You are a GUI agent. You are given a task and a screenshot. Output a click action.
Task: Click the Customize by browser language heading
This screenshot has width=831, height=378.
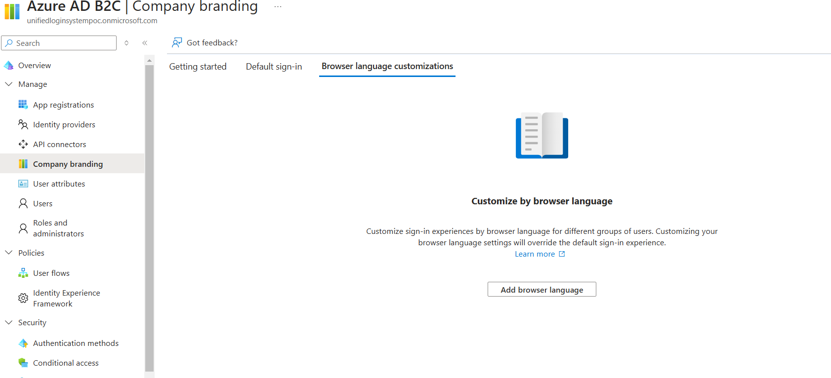542,201
